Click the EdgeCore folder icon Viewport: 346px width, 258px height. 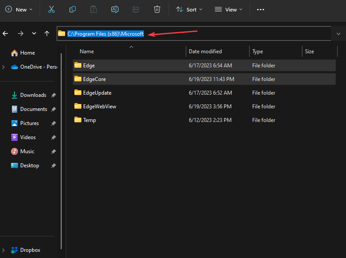click(77, 79)
